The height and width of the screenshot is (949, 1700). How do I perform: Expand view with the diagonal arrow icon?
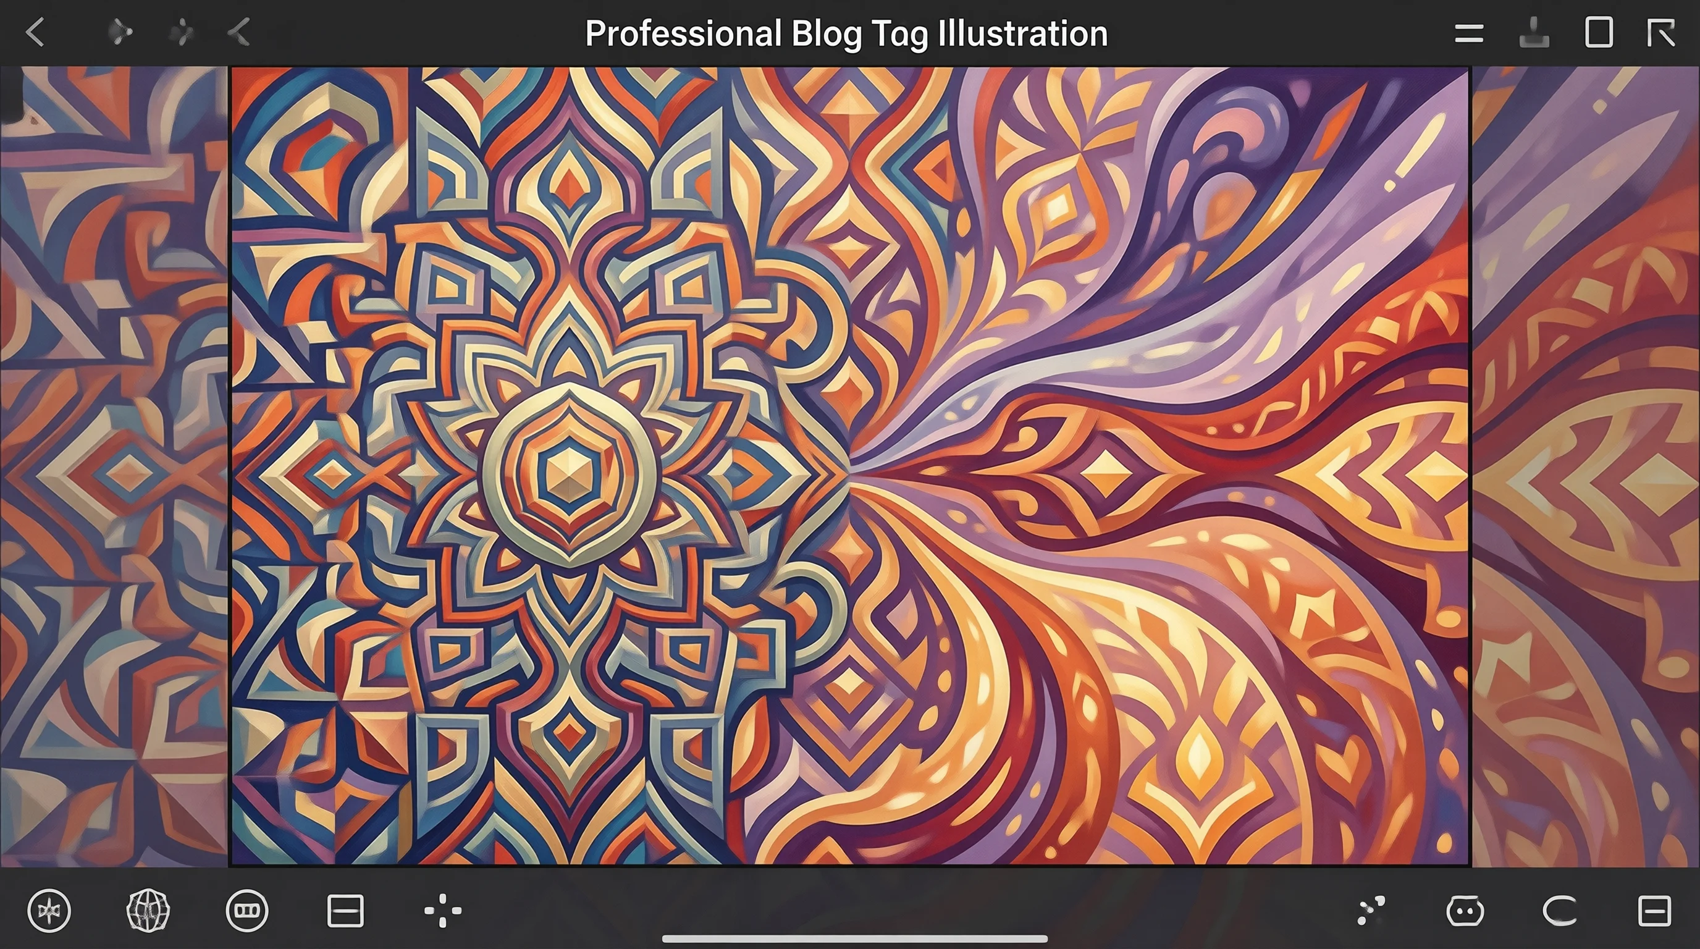click(x=1660, y=33)
